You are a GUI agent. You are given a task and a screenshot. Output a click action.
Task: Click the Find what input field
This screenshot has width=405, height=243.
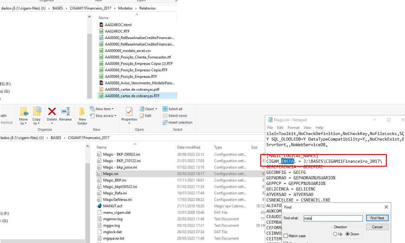(333, 218)
